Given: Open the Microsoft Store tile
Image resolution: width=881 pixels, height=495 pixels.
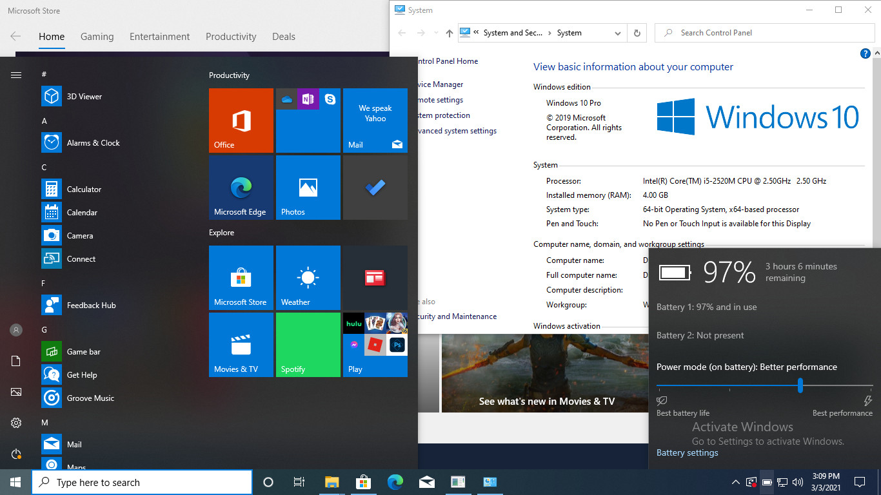Looking at the screenshot, I should (241, 278).
